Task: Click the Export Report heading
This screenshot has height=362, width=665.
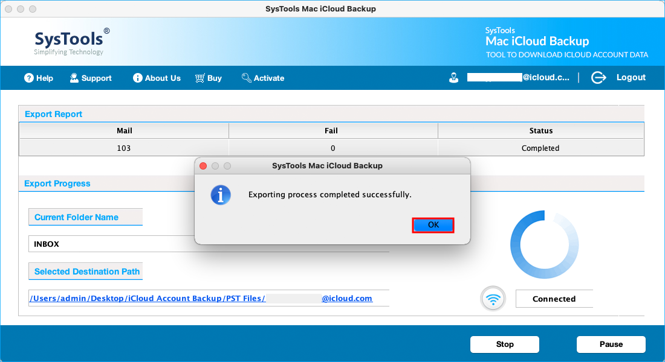Action: pyautogui.click(x=53, y=114)
